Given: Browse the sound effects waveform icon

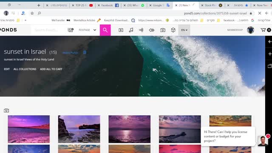Looking at the screenshot, I should [x=141, y=30].
